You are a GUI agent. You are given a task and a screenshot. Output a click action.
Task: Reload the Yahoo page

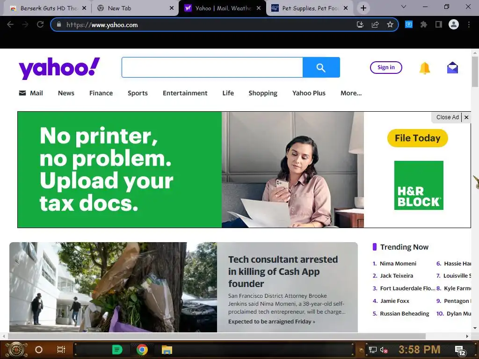(x=40, y=25)
